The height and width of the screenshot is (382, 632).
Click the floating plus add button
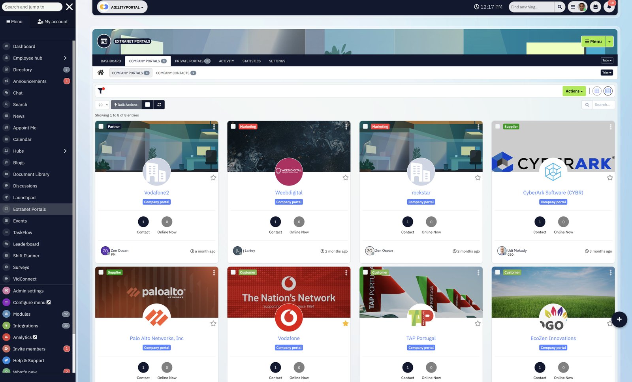(x=619, y=319)
